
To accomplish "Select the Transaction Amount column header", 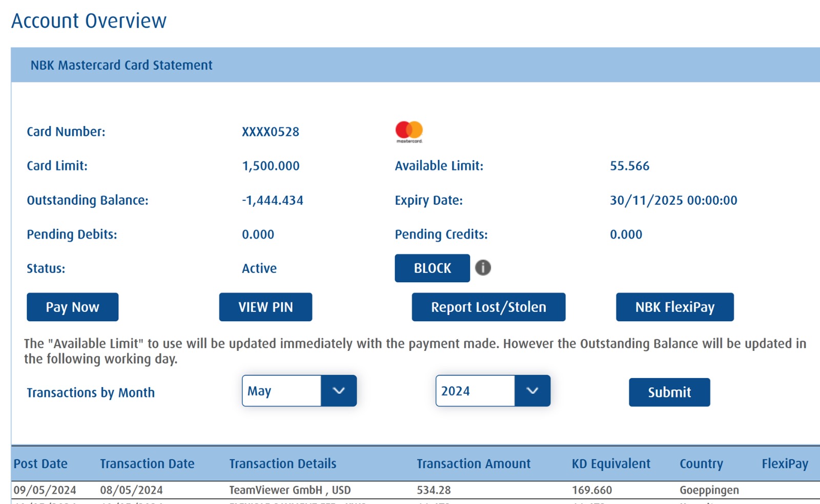I will pos(474,464).
